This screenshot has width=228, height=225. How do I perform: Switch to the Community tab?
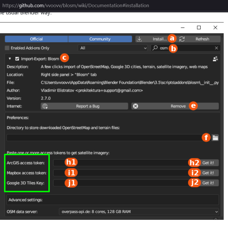click(x=100, y=39)
